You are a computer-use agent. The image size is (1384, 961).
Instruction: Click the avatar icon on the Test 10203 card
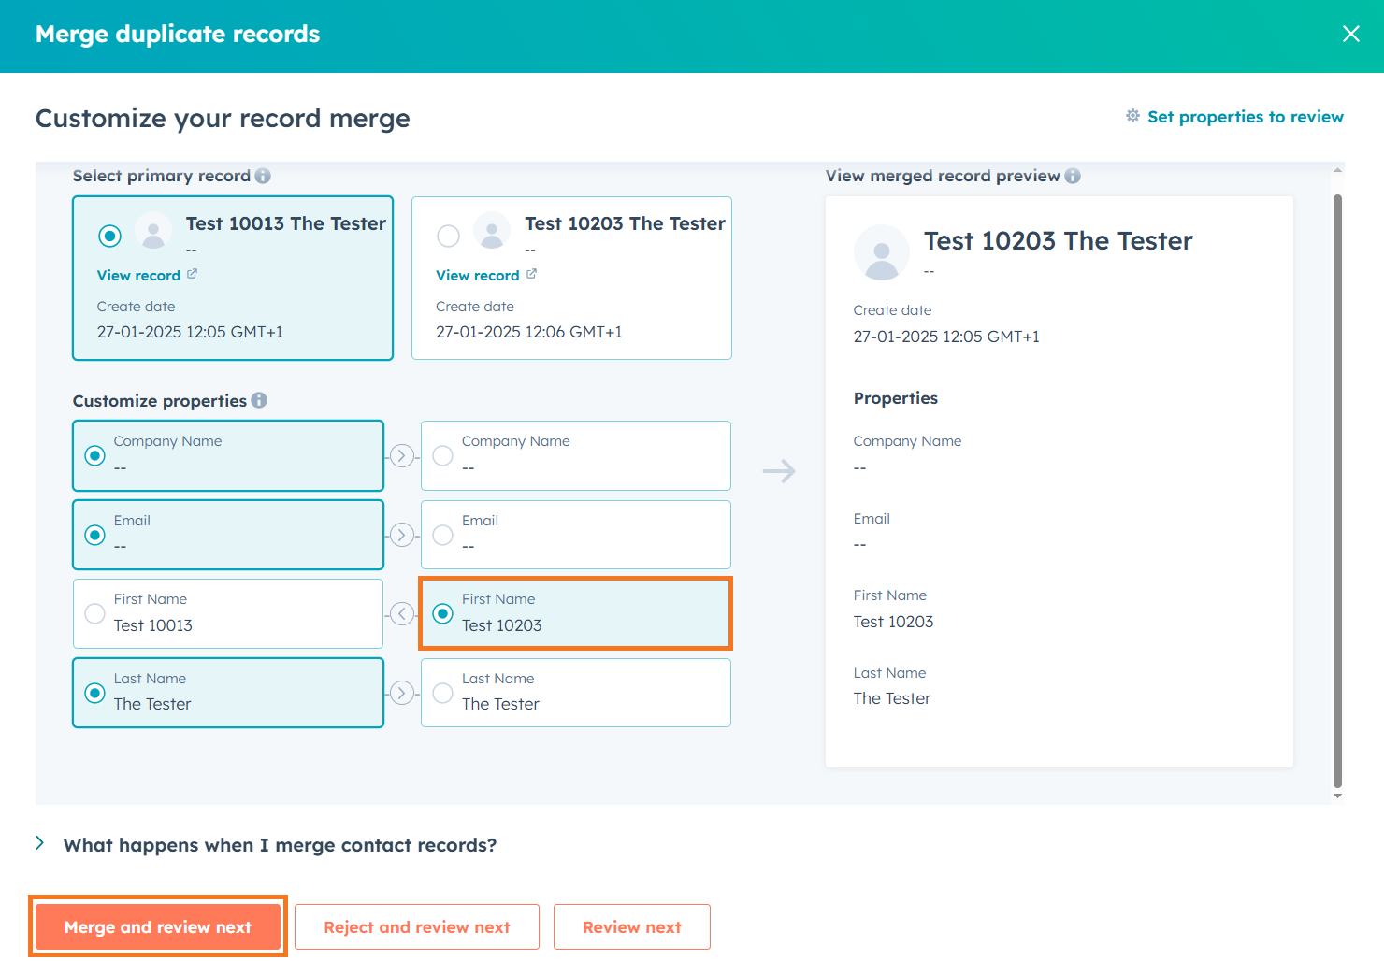(x=492, y=231)
